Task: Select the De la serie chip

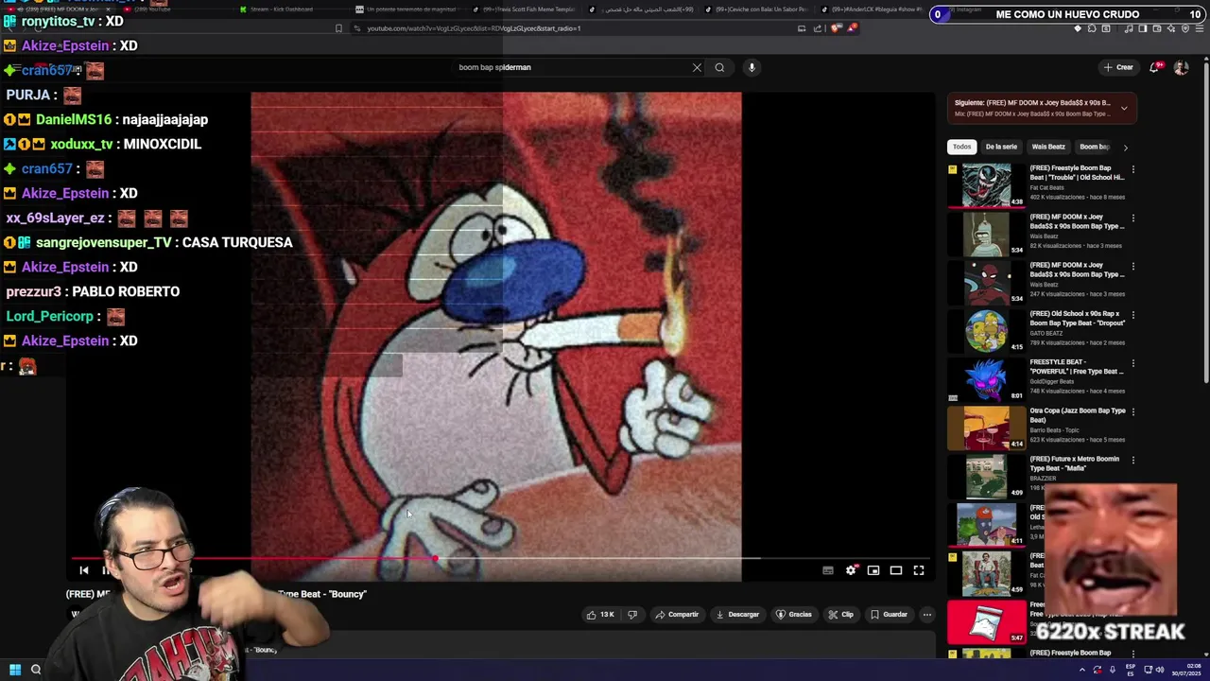Action: click(x=1001, y=147)
